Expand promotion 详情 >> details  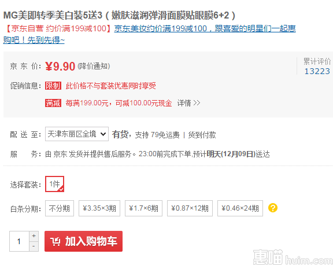[x=189, y=103]
